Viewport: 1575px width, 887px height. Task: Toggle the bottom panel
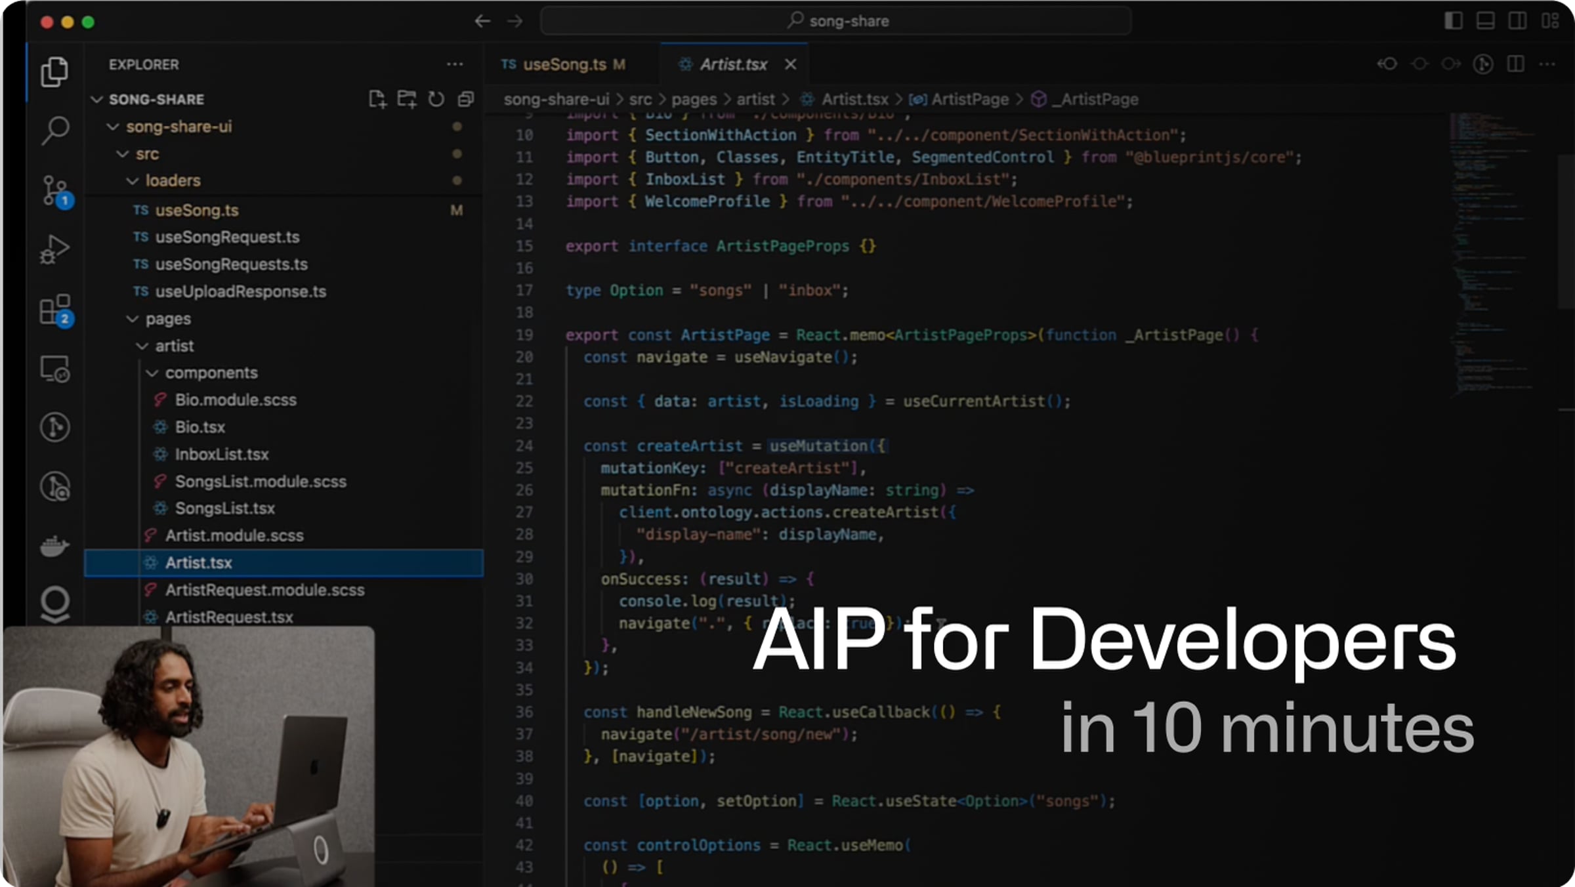pos(1486,21)
